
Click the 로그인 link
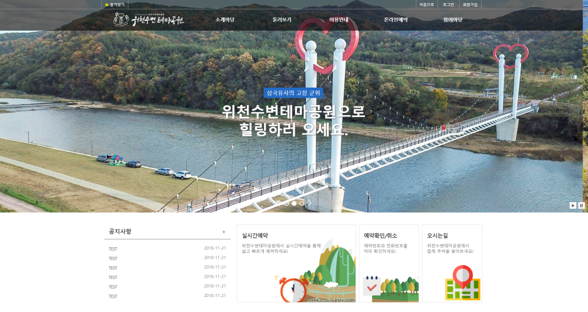(448, 4)
